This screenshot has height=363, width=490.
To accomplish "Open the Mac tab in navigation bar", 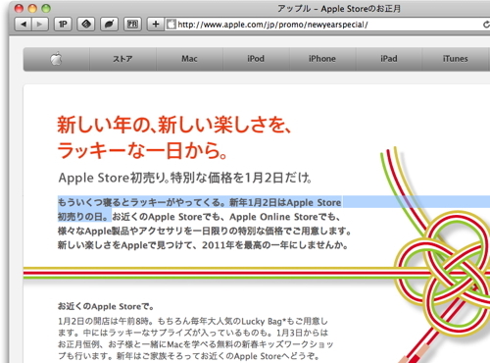I will pos(189,59).
